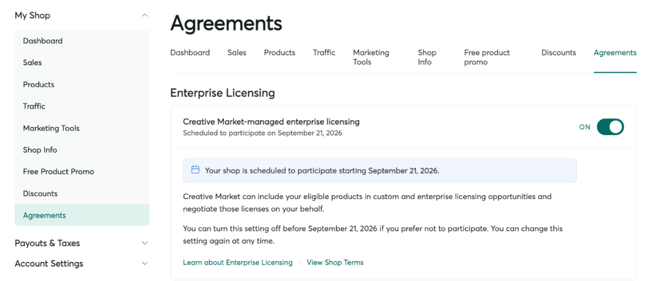Expand Payouts & Taxes section chevron
648x281 pixels.
[144, 243]
